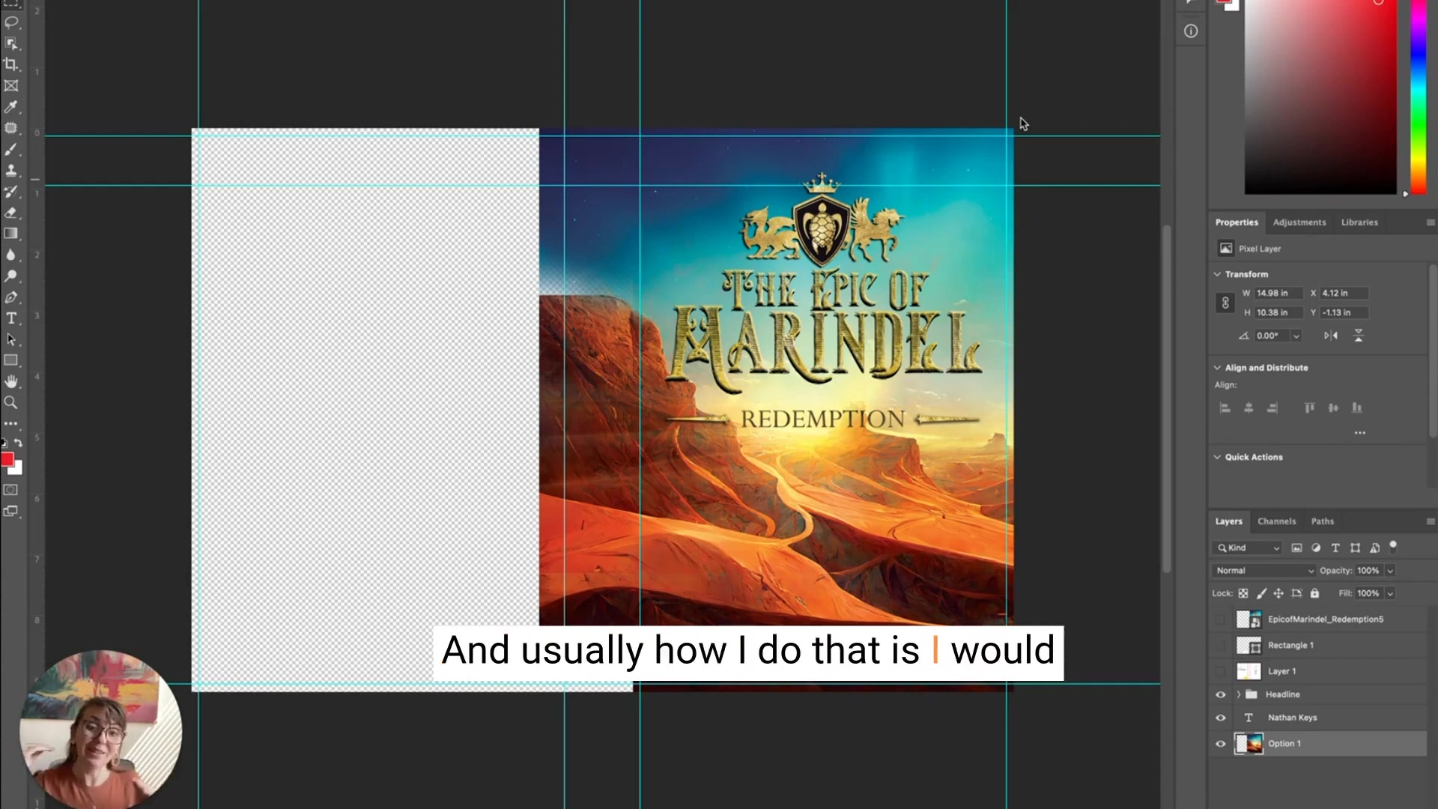This screenshot has height=809, width=1438.
Task: Select the History Brush tool
Action: click(x=11, y=192)
